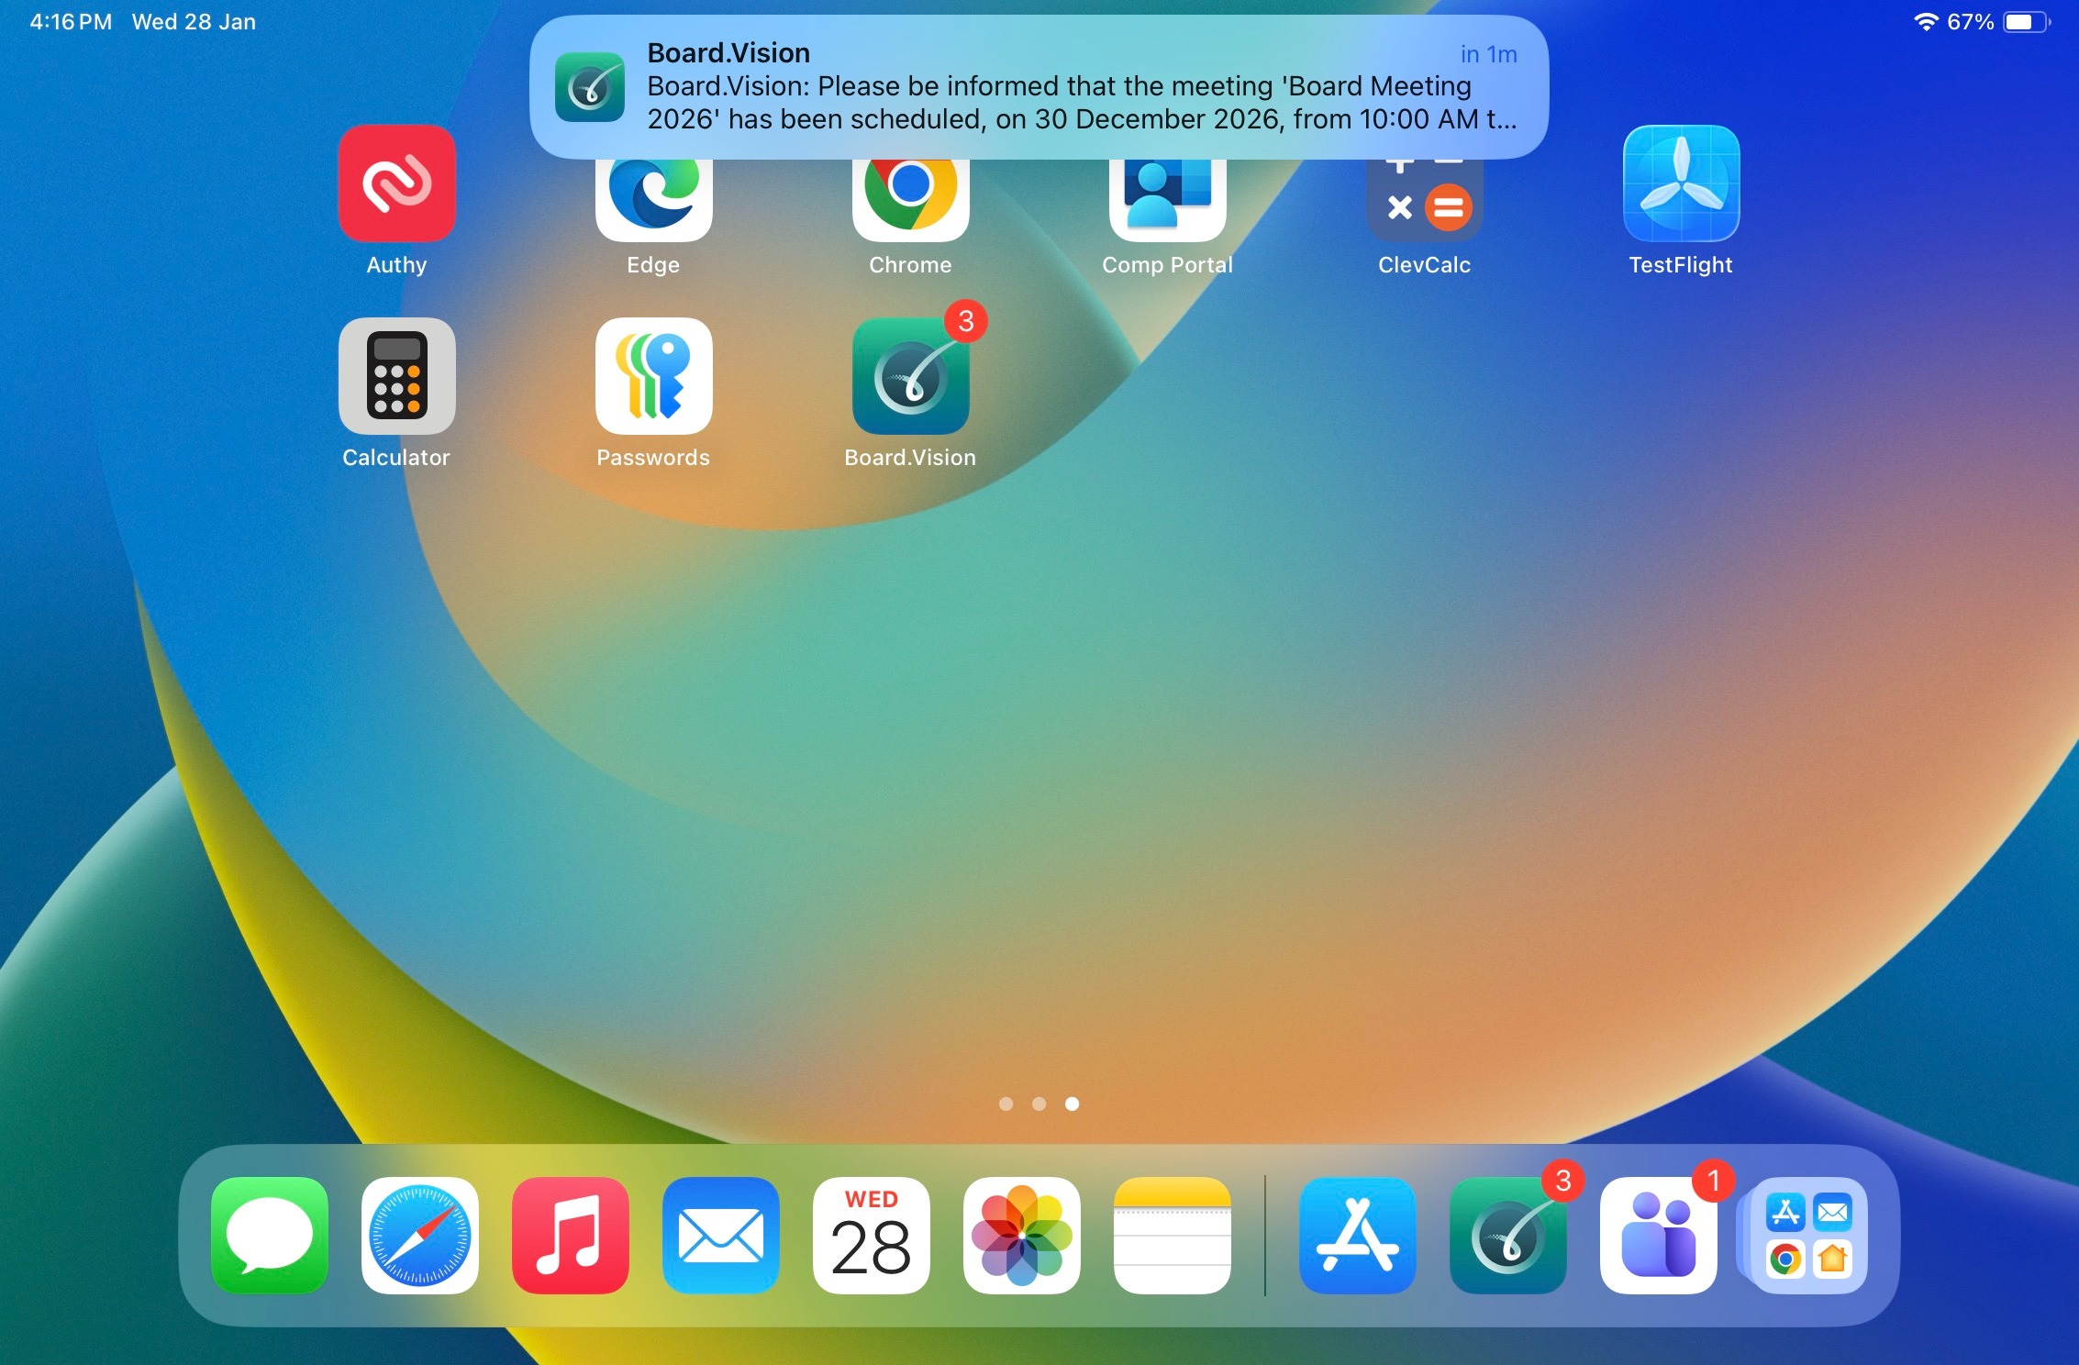Open Board.Vision in dock recent apps
The image size is (2079, 1365).
1507,1235
